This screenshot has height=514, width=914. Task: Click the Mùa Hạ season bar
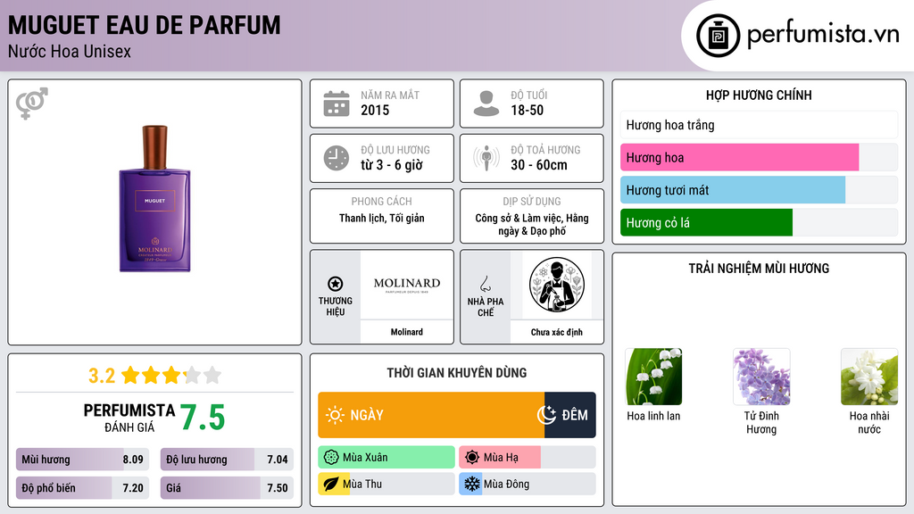[528, 458]
